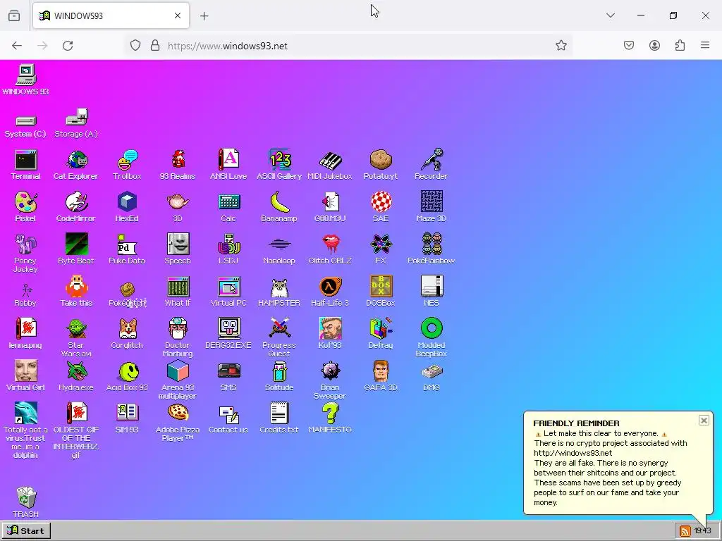Image resolution: width=722 pixels, height=541 pixels.
Task: Launch DERG32.EXE icon
Action: point(229,330)
